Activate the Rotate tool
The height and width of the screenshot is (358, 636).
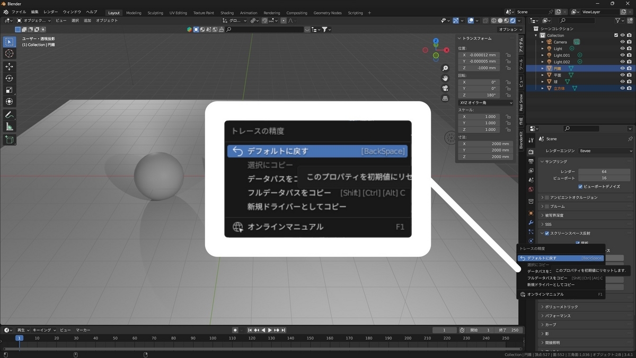9,78
